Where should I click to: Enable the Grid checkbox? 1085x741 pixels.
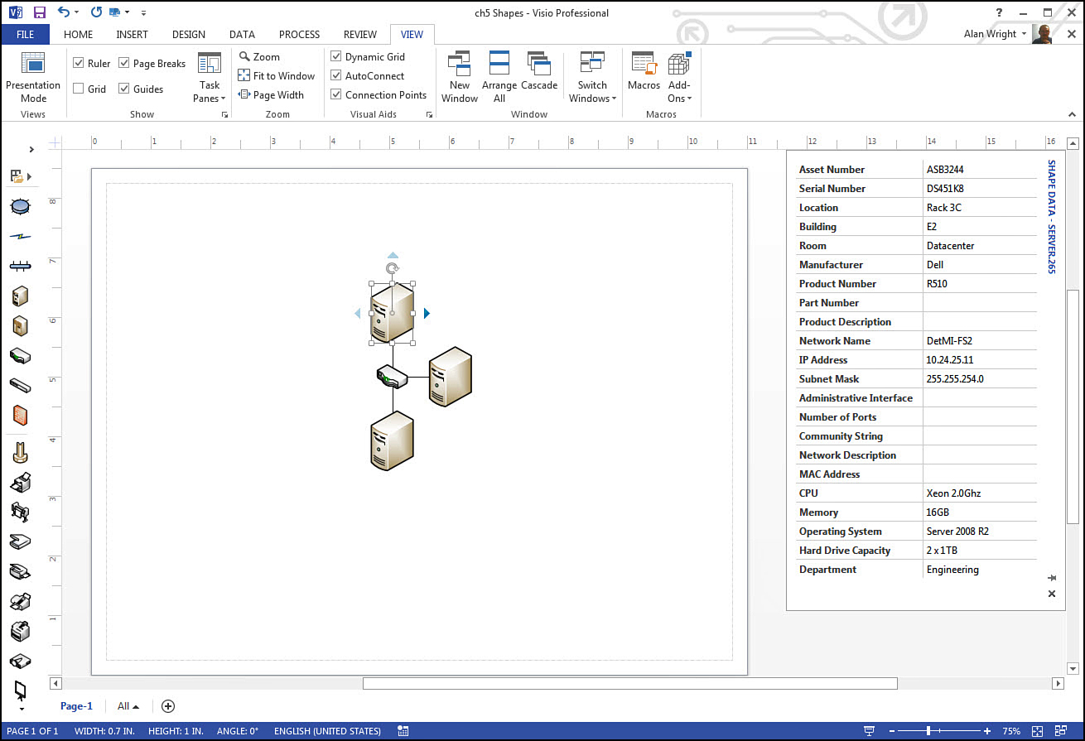[78, 89]
